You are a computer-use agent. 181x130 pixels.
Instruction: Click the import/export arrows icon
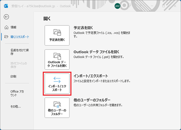pyautogui.click(x=57, y=80)
